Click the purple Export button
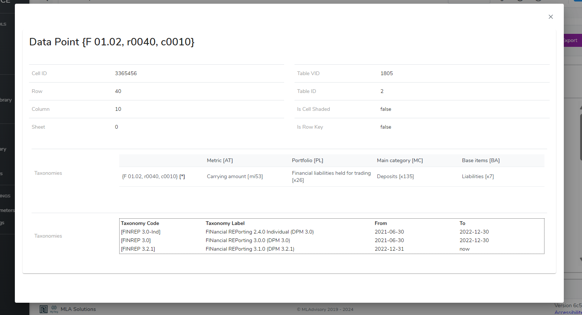Viewport: 582px width, 315px height. pos(572,41)
